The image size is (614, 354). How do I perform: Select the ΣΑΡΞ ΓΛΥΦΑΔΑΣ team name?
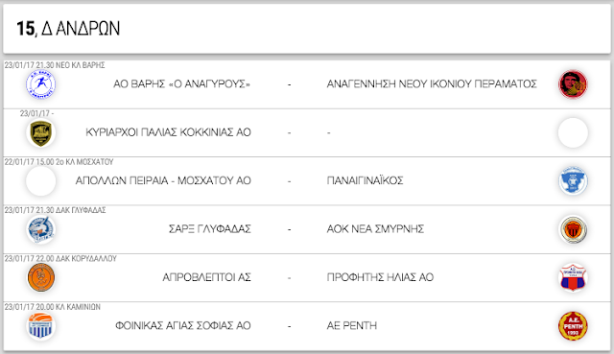(x=209, y=229)
